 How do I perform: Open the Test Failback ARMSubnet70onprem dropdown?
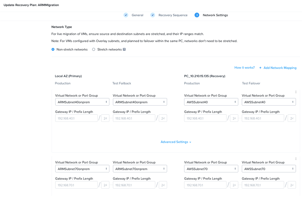pyautogui.click(x=140, y=169)
